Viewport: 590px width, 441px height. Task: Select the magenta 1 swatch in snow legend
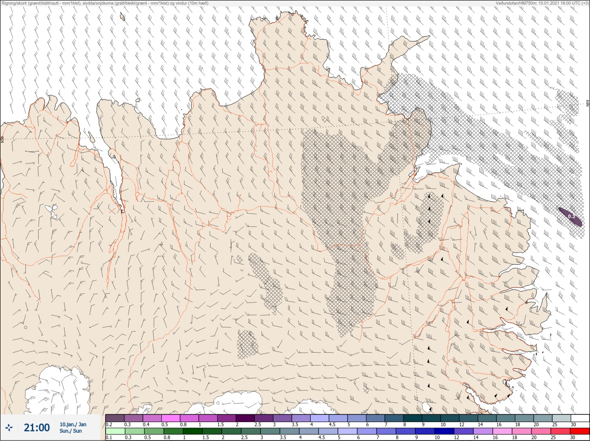[x=208, y=418]
